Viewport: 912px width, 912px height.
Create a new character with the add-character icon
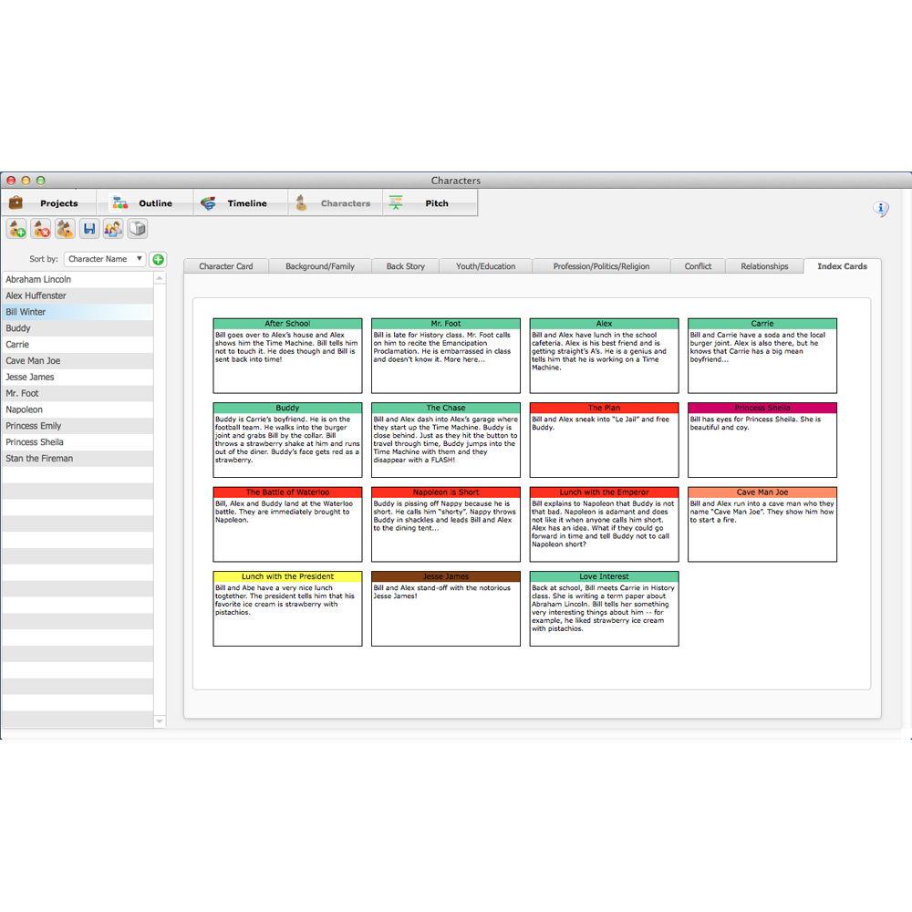click(x=16, y=229)
